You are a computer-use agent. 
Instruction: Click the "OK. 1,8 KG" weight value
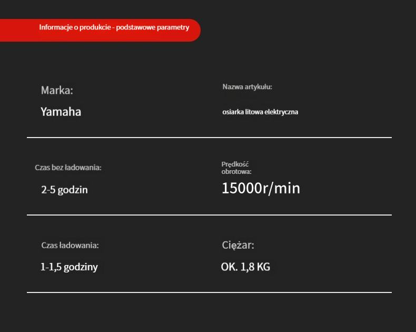tap(245, 267)
